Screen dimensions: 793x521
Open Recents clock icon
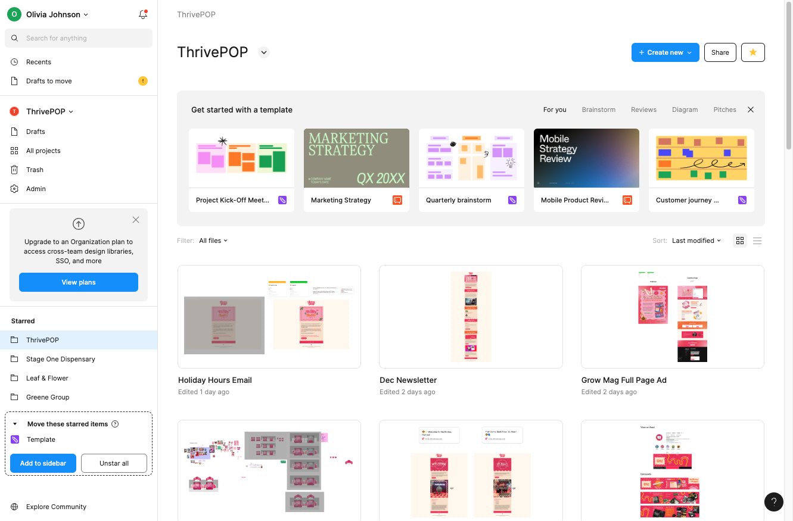click(15, 62)
